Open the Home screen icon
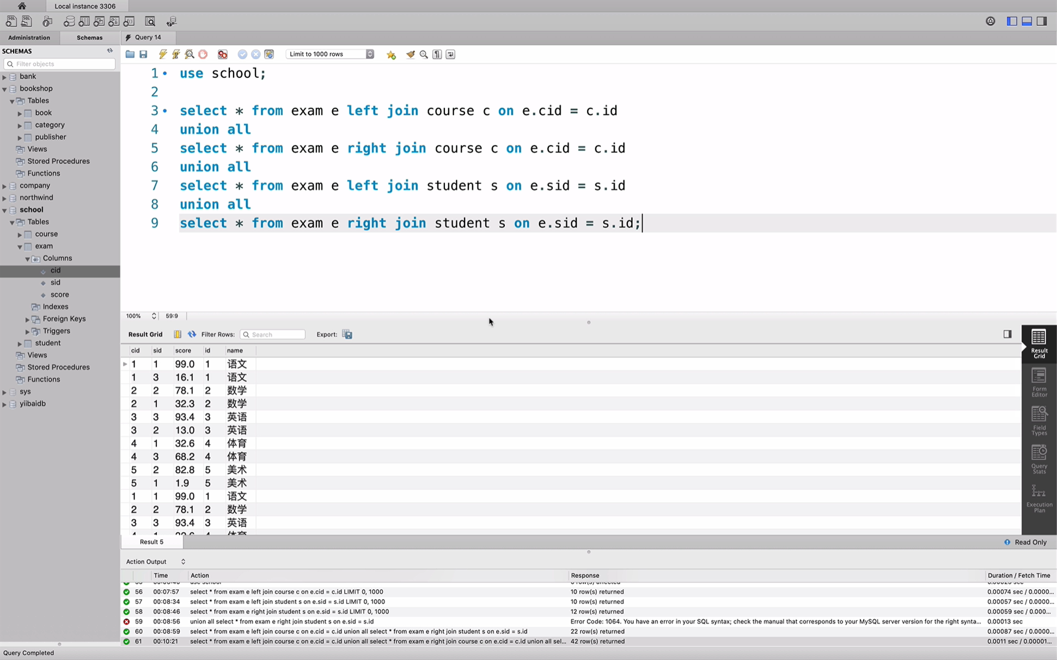 [x=21, y=6]
